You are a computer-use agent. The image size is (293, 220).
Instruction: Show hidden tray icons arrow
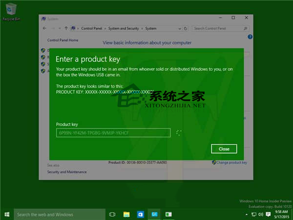[247, 215]
